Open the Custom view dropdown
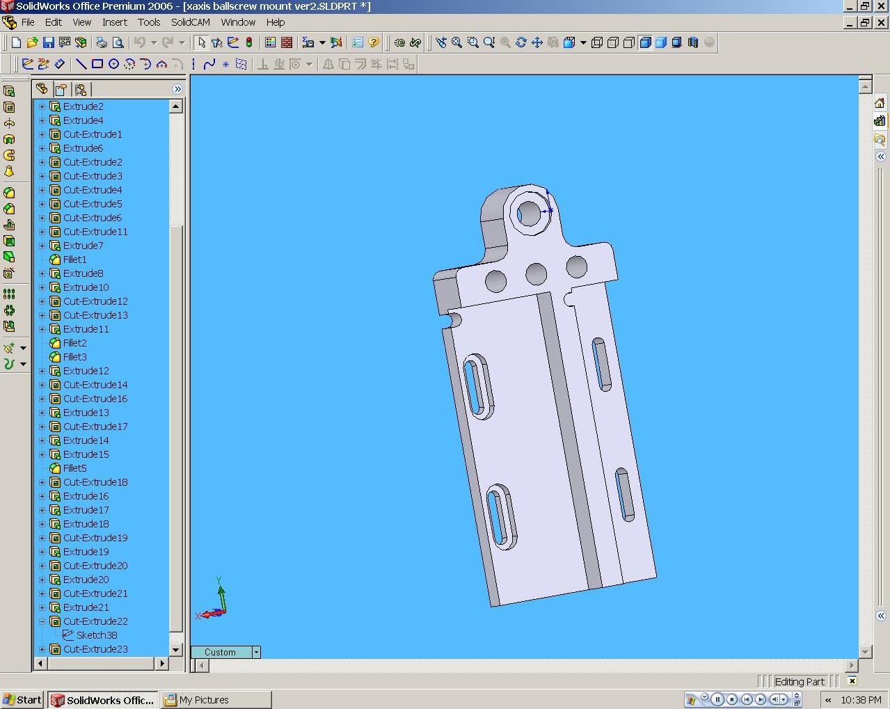 (x=256, y=652)
